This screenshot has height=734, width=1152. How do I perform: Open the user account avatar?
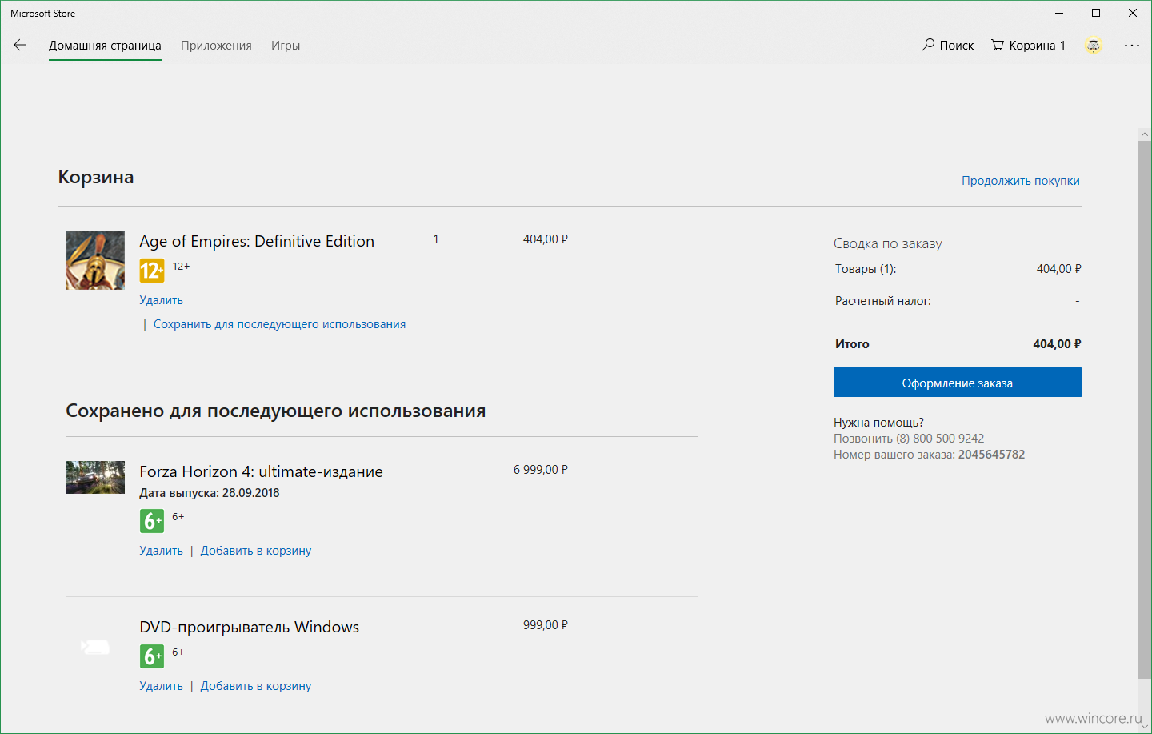(1094, 46)
